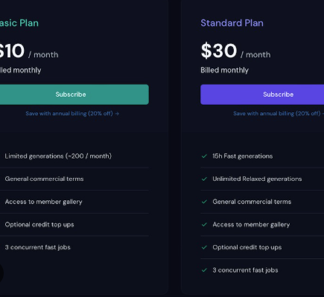Select the Basic Plan heading
The height and width of the screenshot is (297, 324).
(19, 23)
